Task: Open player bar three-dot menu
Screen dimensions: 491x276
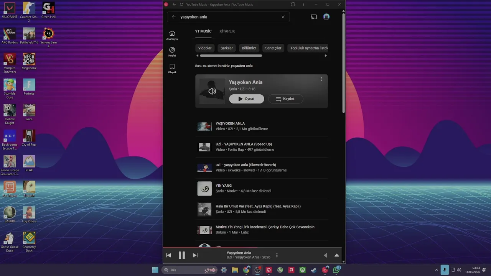Action: (x=277, y=255)
